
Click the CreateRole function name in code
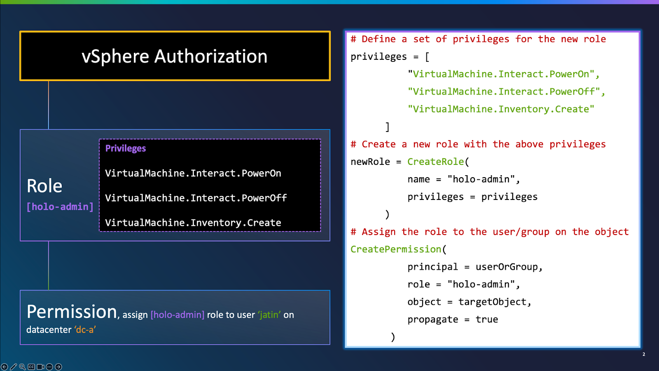coord(435,162)
